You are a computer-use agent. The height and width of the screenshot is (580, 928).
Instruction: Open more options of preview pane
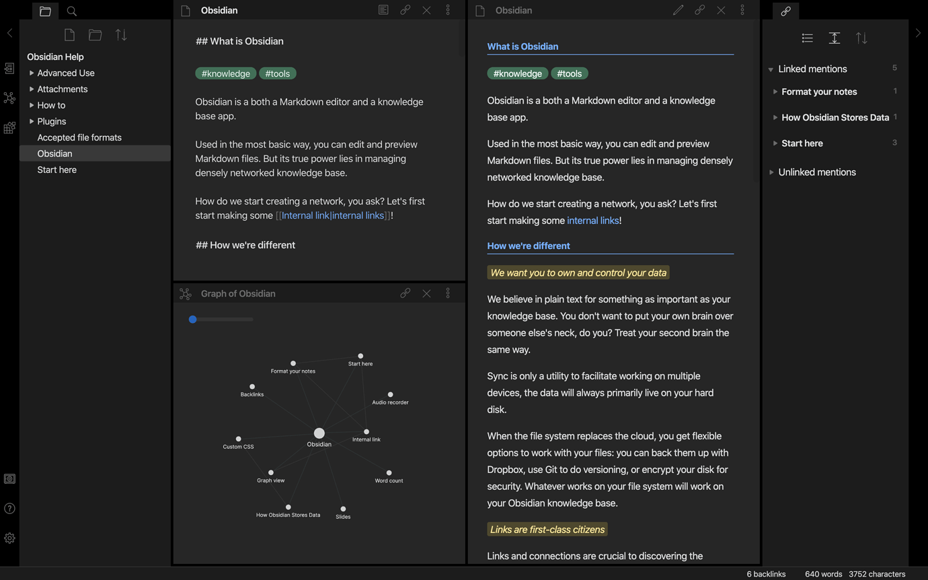(x=742, y=10)
